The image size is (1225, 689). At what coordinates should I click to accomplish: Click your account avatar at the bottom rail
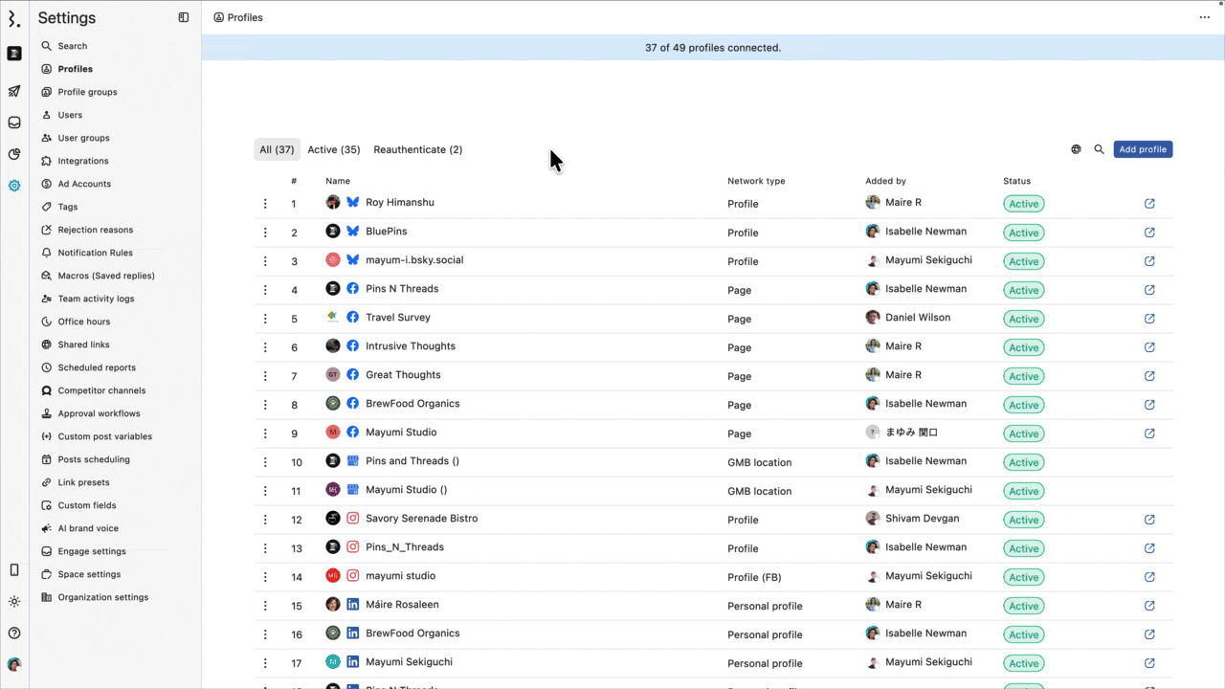click(x=13, y=664)
